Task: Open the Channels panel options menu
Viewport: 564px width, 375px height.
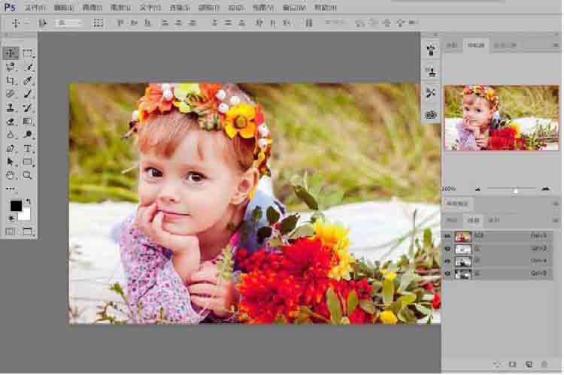Action: pos(554,220)
